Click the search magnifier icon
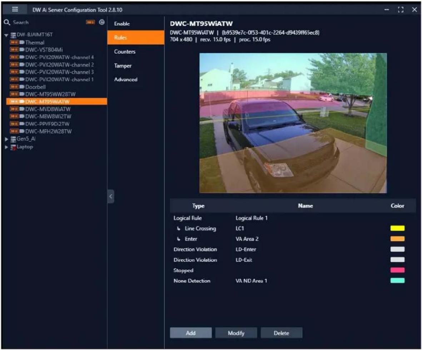The image size is (423, 350). tap(7, 22)
